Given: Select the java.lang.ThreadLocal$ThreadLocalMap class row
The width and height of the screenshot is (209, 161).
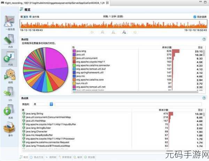Looking at the screenshot, I should coord(113,146).
